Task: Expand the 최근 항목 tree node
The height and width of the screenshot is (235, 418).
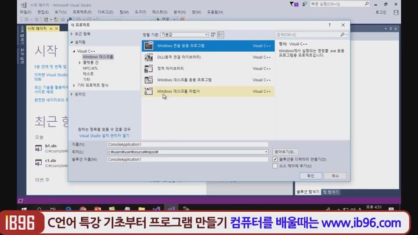Action: click(72, 34)
